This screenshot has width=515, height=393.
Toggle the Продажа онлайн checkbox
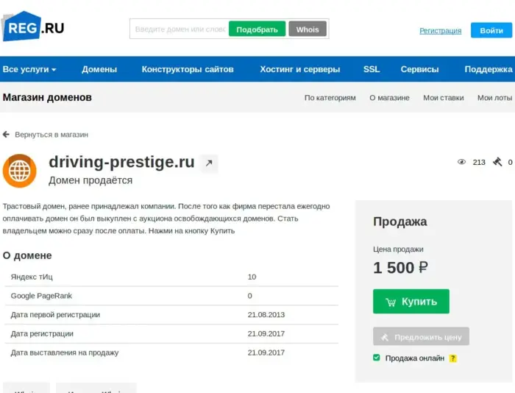point(377,358)
